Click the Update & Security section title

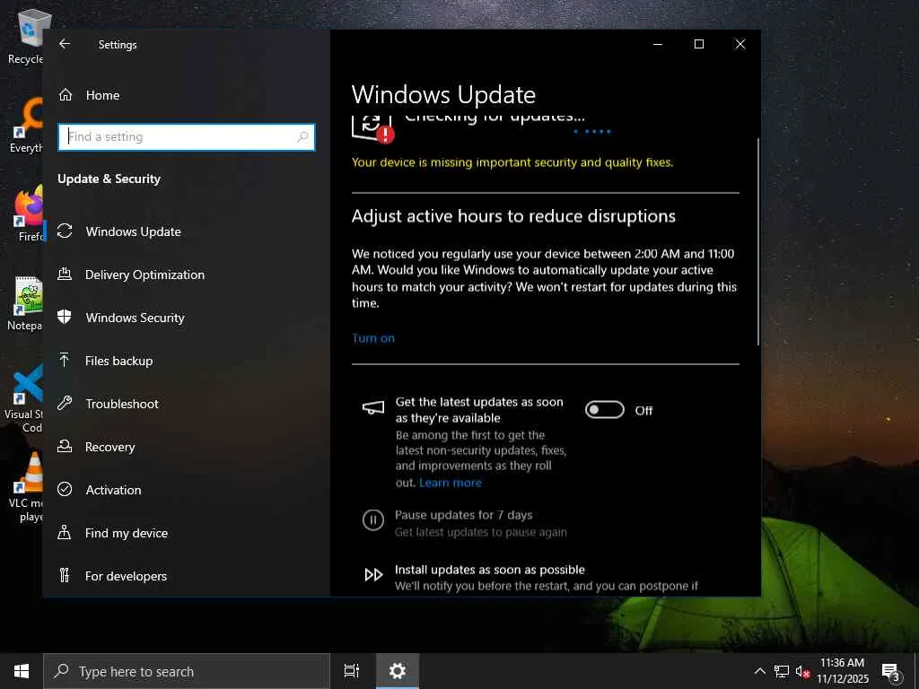coord(109,179)
